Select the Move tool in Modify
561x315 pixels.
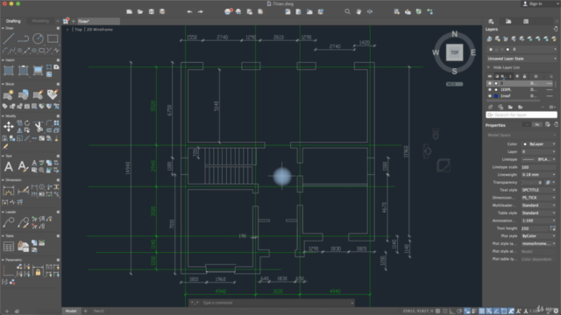tap(9, 126)
